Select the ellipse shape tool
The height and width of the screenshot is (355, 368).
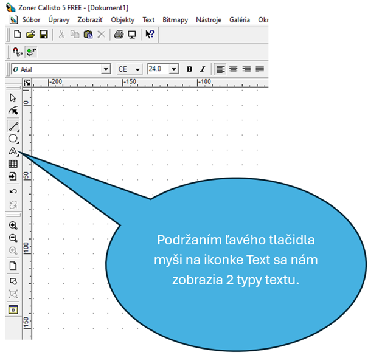click(x=13, y=139)
